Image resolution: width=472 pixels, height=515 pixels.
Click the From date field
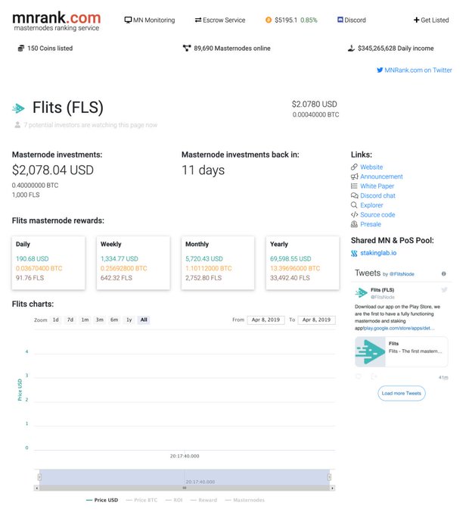pos(265,320)
